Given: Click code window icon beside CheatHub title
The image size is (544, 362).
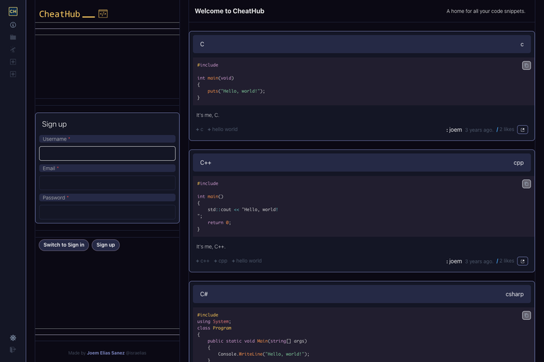Looking at the screenshot, I should pyautogui.click(x=103, y=14).
